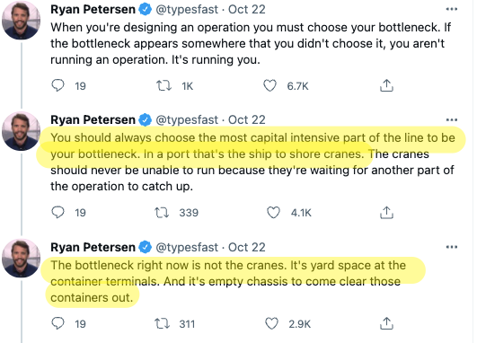Retweet the tweet with 339 retweets

coord(162,213)
